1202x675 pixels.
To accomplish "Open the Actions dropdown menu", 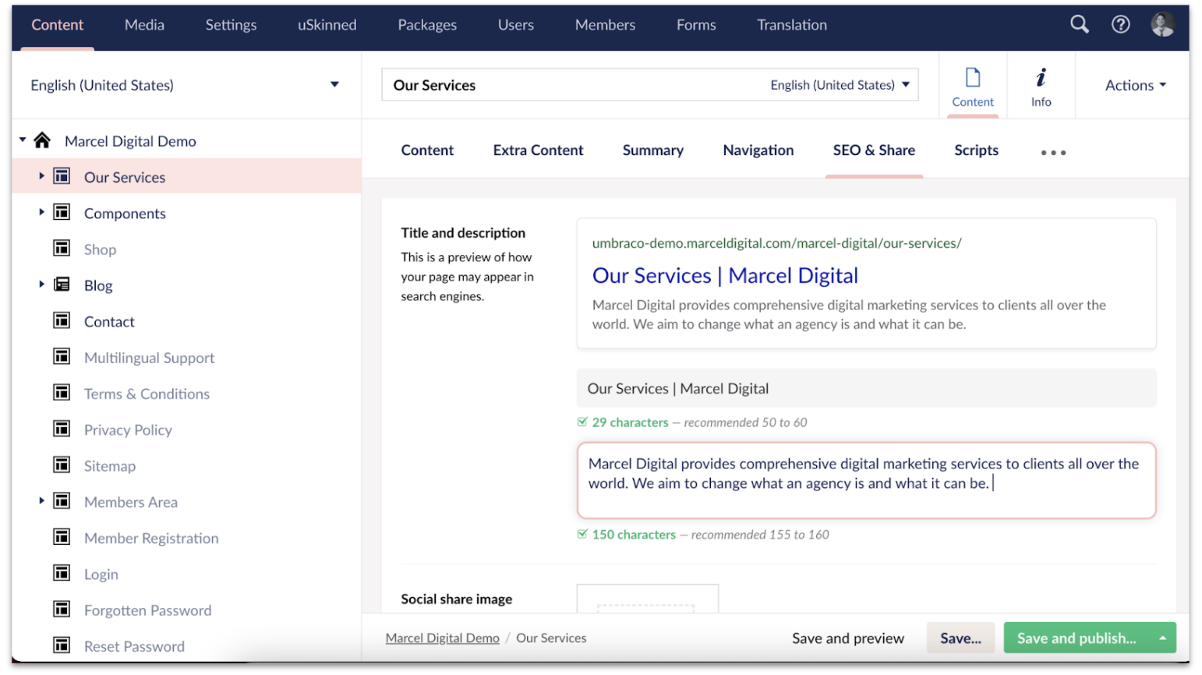I will tap(1136, 85).
